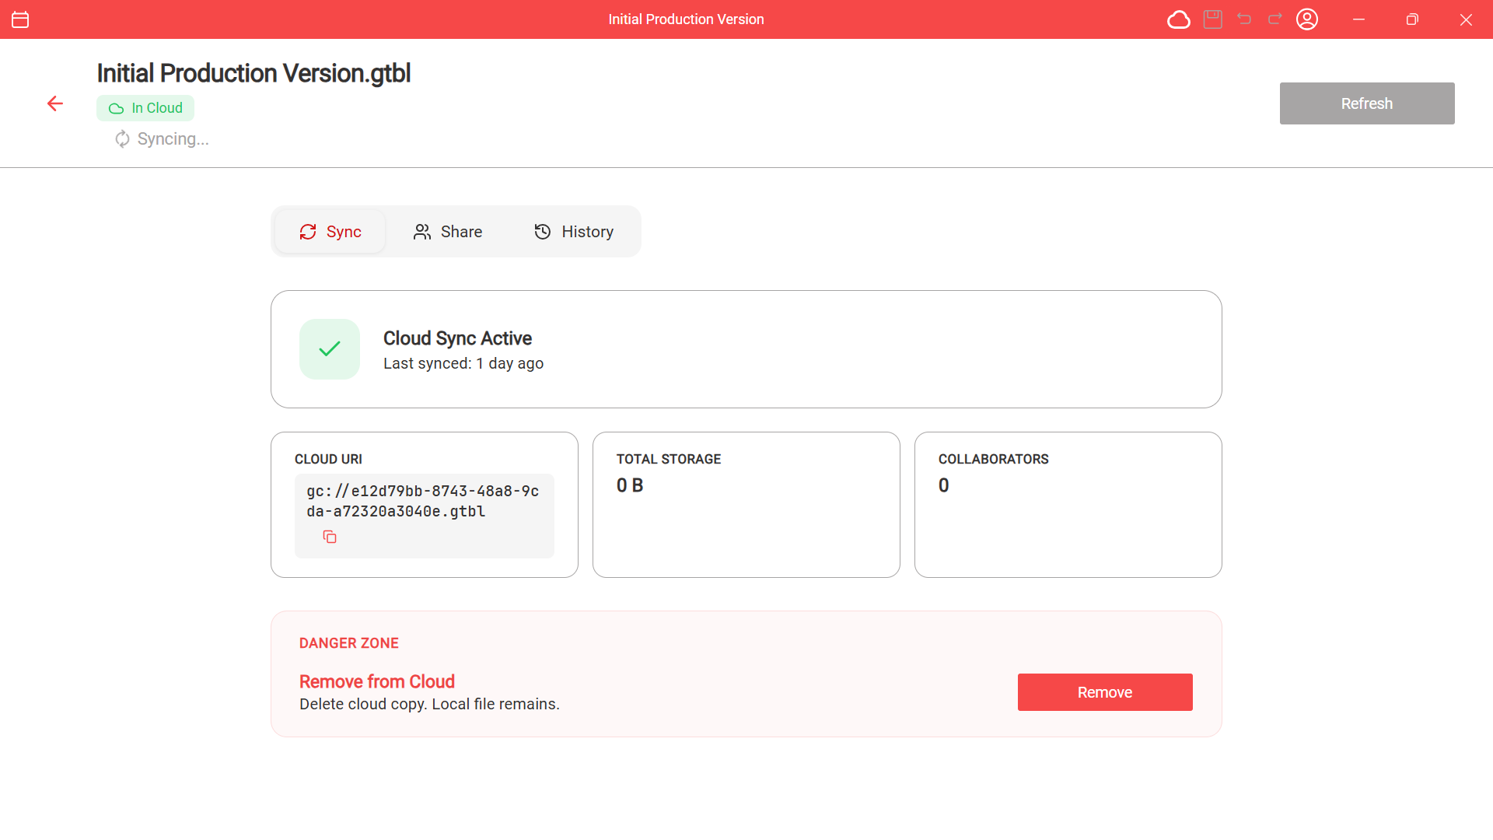Switch to the Sync tab
1493x840 pixels.
click(x=330, y=232)
